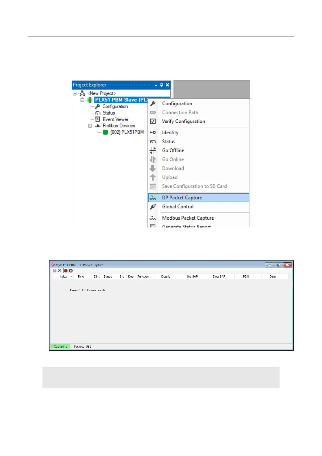Click the Go Offline icon
Screen dimensions: 322x456
click(153, 150)
